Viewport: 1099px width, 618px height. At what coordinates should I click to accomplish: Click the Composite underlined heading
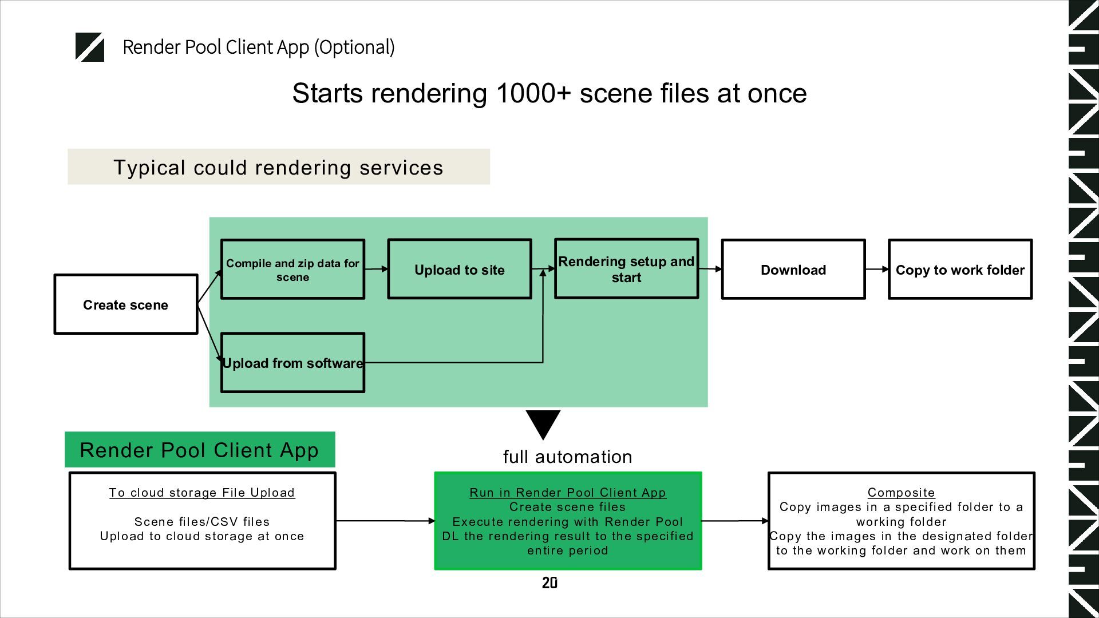point(901,493)
